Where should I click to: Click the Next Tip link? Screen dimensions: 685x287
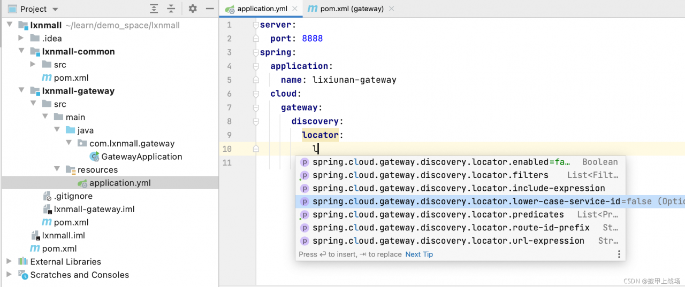[x=419, y=254]
